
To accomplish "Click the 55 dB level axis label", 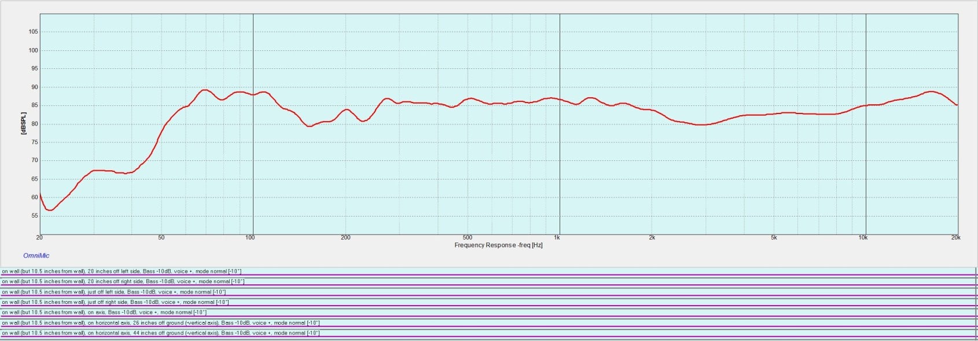I will pyautogui.click(x=34, y=216).
